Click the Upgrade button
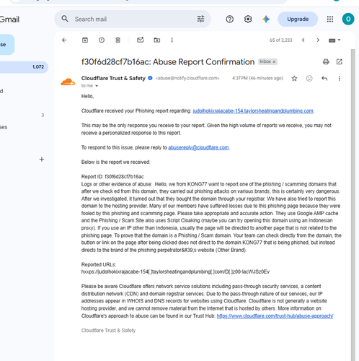The width and height of the screenshot is (359, 361). (x=298, y=19)
